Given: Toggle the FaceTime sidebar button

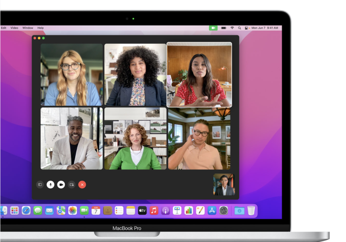Looking at the screenshot, I should coord(40,185).
